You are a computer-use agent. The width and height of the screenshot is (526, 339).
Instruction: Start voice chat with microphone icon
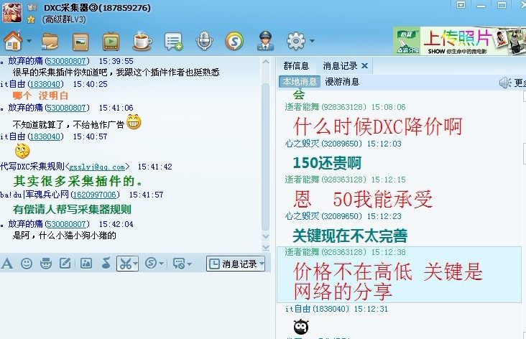point(204,41)
